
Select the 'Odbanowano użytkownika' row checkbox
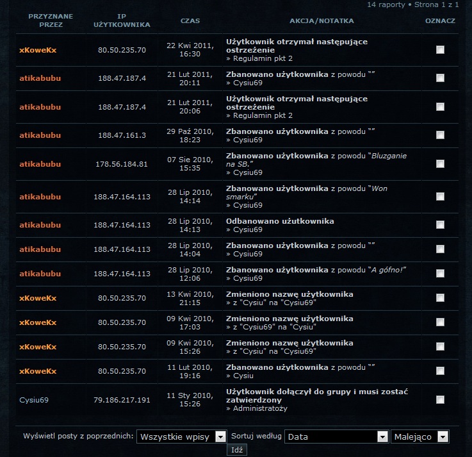pos(440,225)
